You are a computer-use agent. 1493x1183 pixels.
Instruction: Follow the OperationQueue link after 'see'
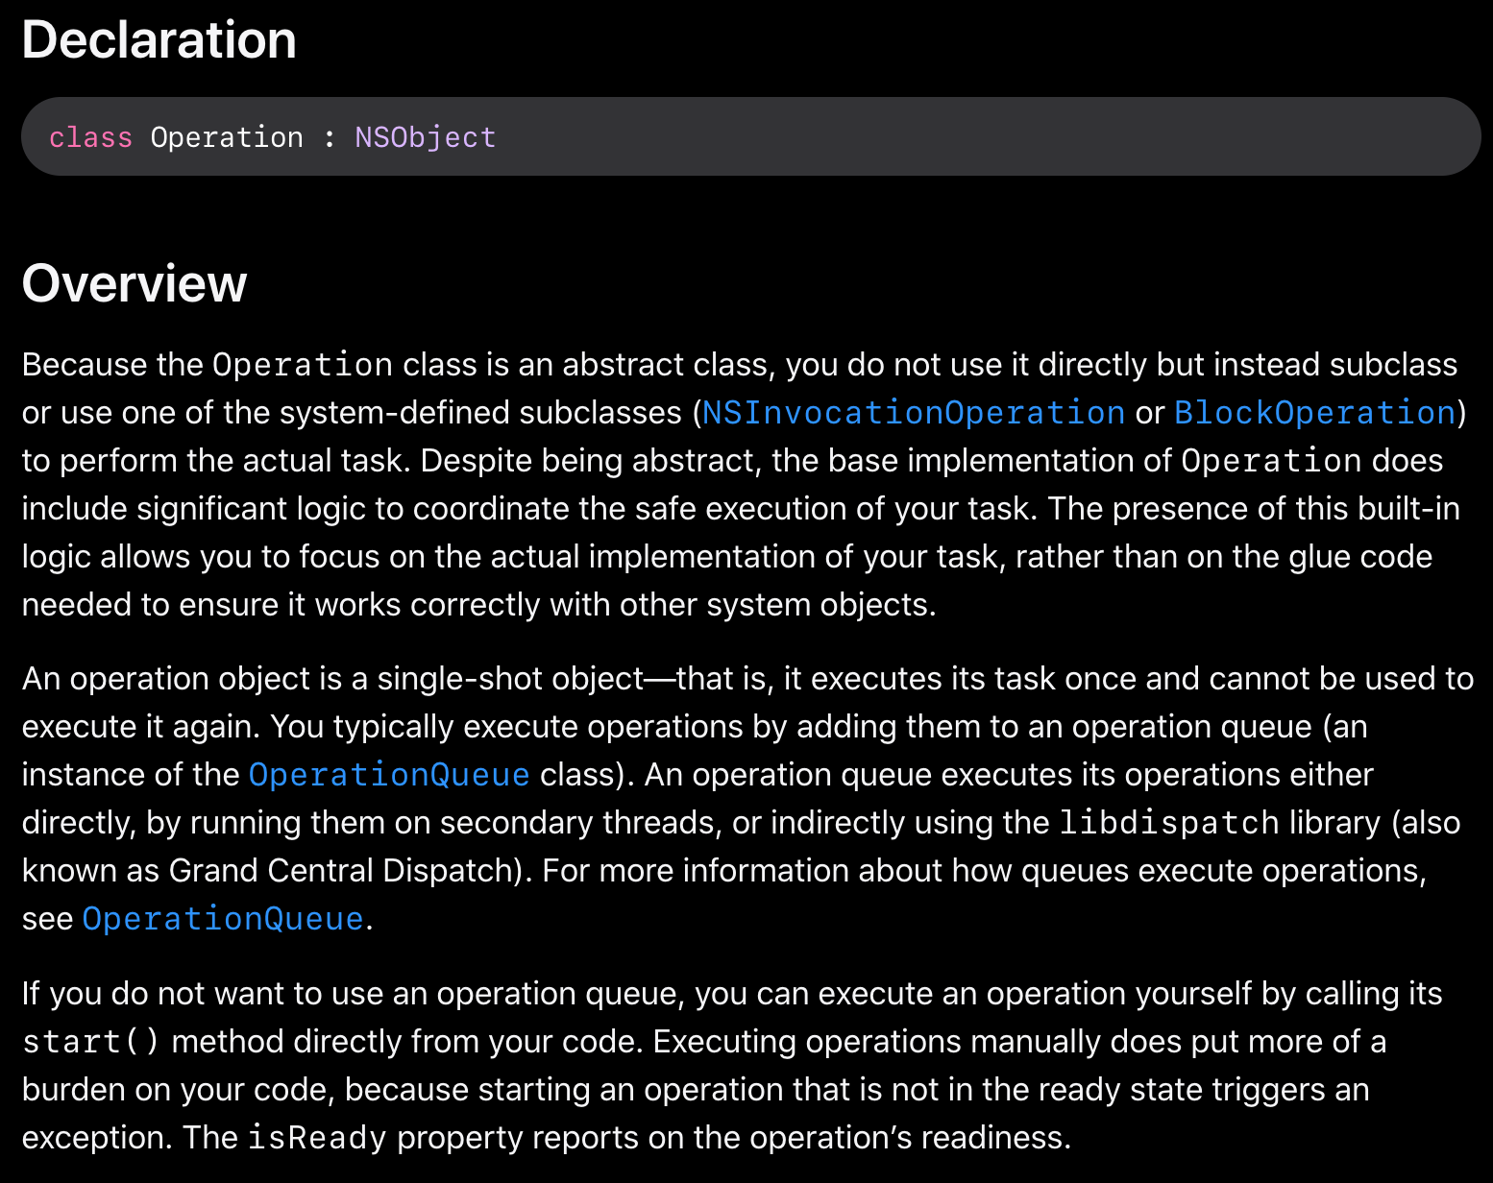[x=223, y=919]
